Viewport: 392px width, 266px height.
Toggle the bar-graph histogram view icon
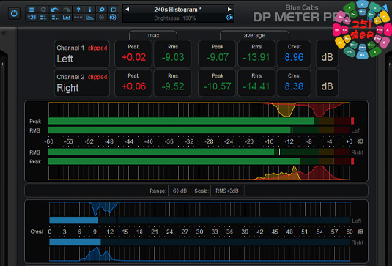coord(67,18)
